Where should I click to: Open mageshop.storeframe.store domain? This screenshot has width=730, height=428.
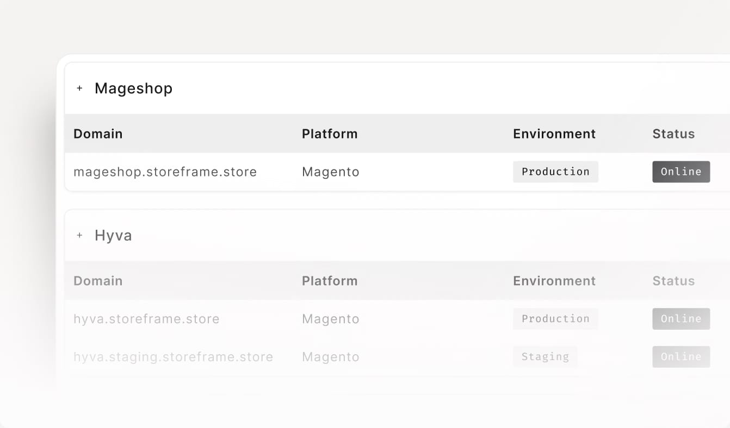click(165, 172)
